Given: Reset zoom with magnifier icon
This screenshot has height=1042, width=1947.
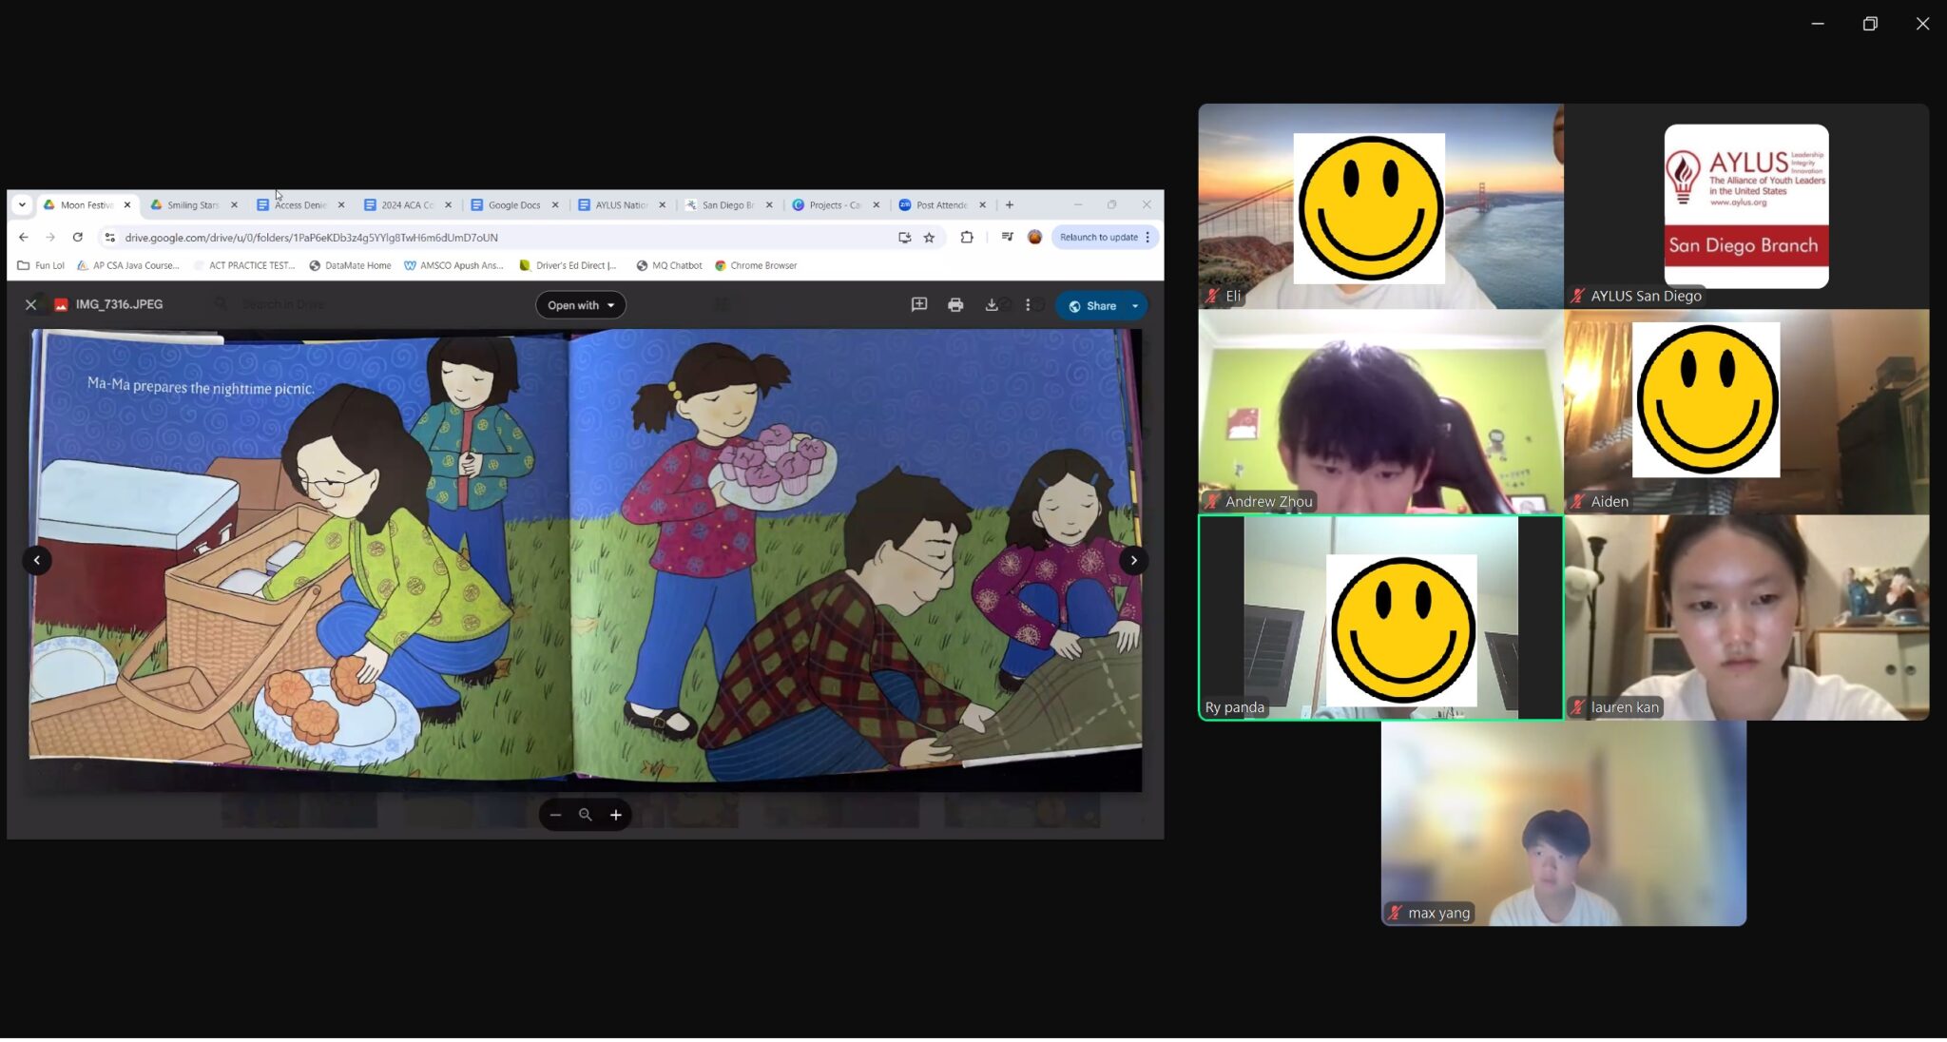Looking at the screenshot, I should tap(586, 816).
